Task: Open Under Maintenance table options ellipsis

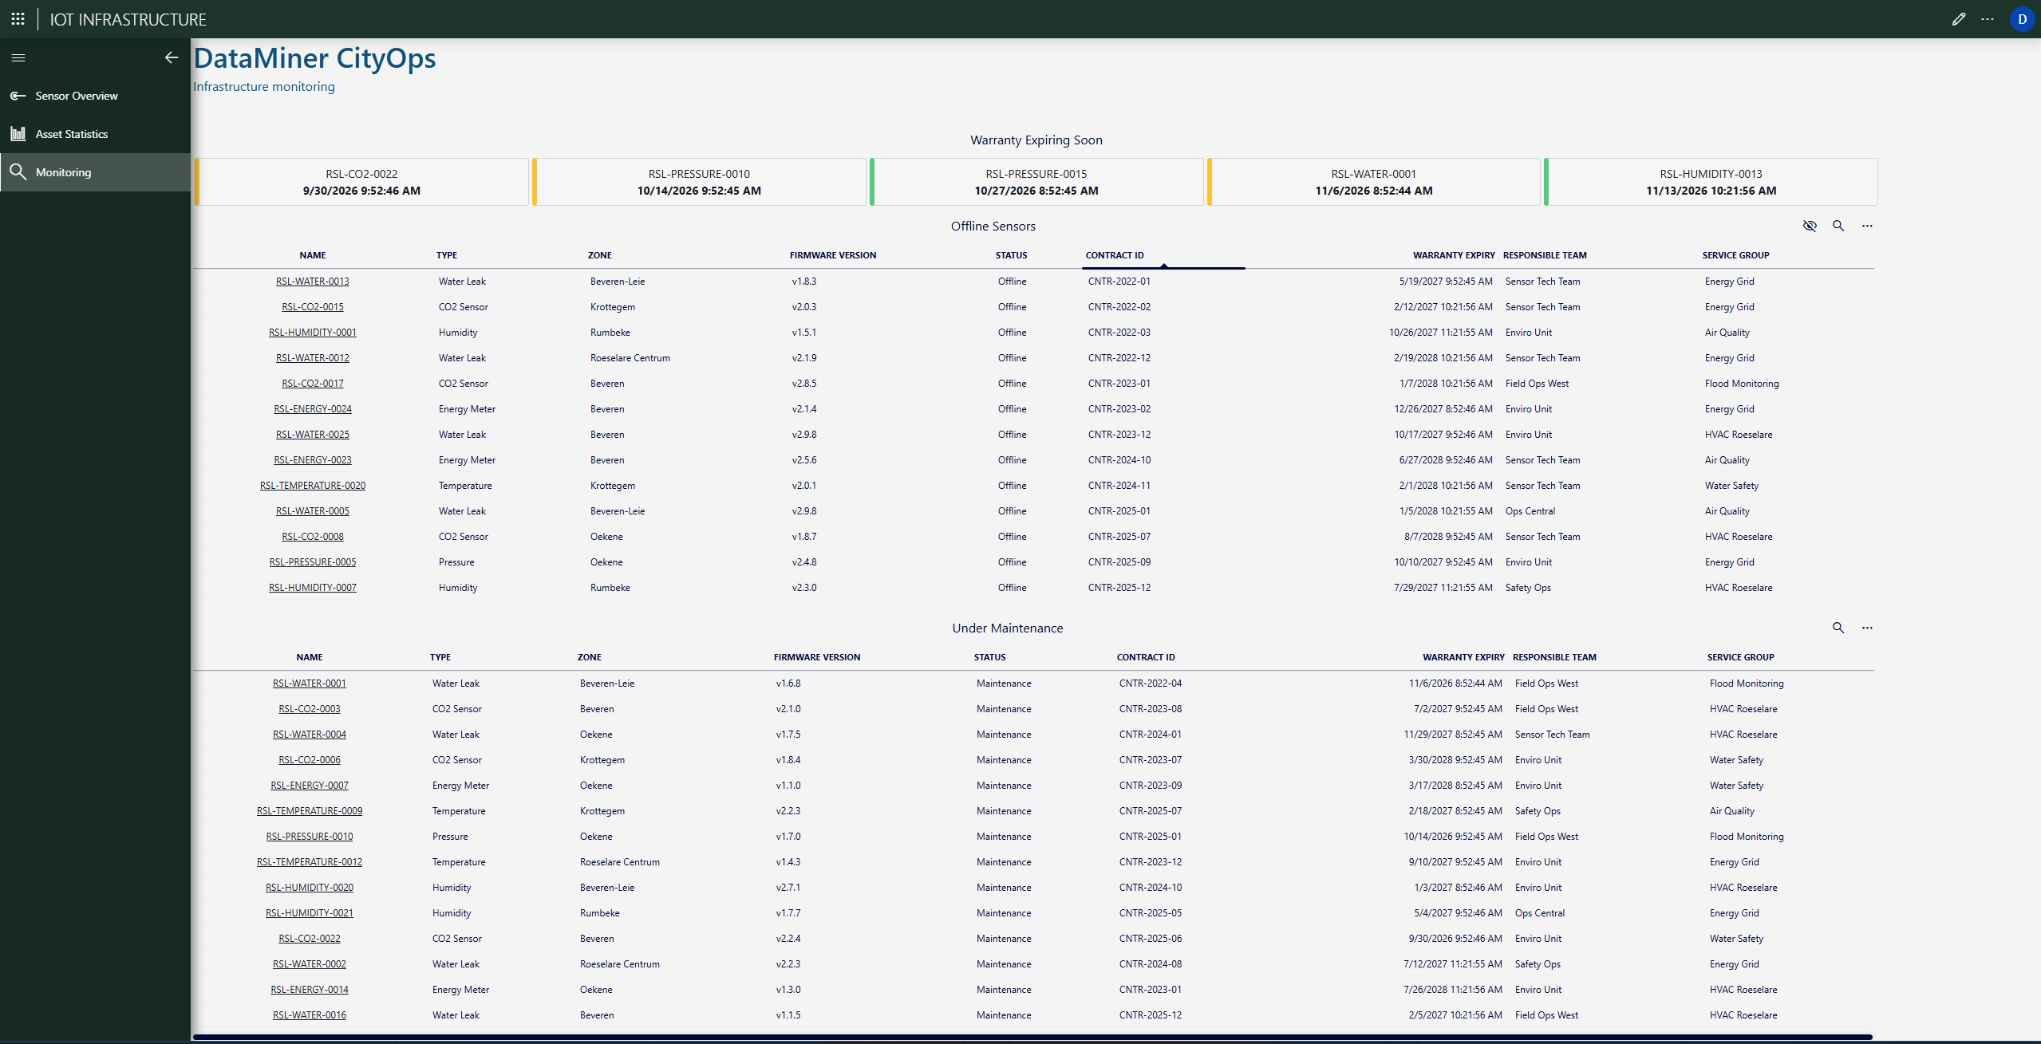Action: click(x=1867, y=628)
